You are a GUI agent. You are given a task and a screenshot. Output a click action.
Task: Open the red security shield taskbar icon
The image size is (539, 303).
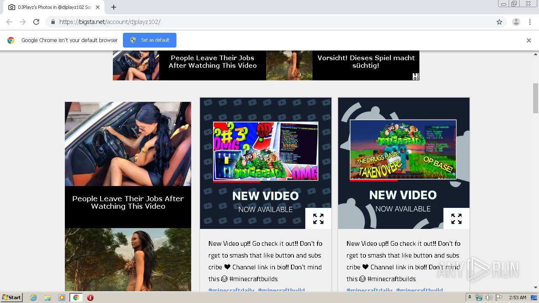[x=90, y=298]
